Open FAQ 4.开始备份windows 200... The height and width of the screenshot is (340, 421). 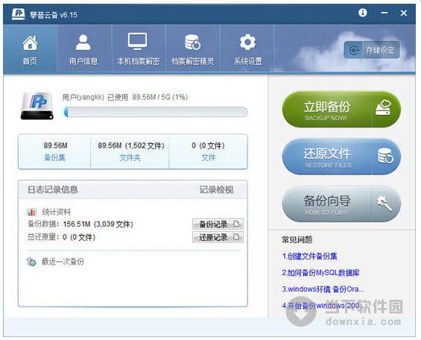click(323, 306)
